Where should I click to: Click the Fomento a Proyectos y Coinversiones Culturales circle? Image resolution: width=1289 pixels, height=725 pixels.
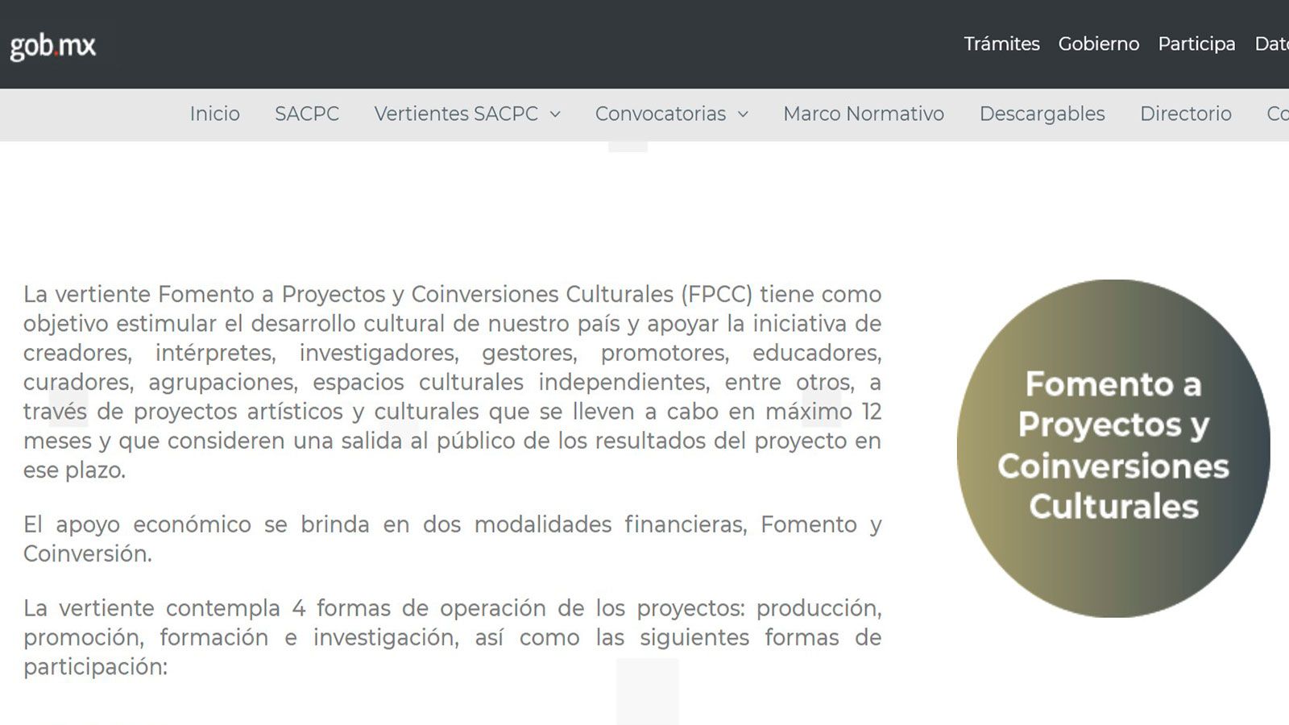coord(1113,448)
